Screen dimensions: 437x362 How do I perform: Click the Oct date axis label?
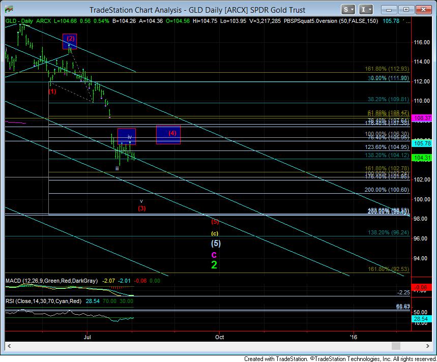[220, 337]
